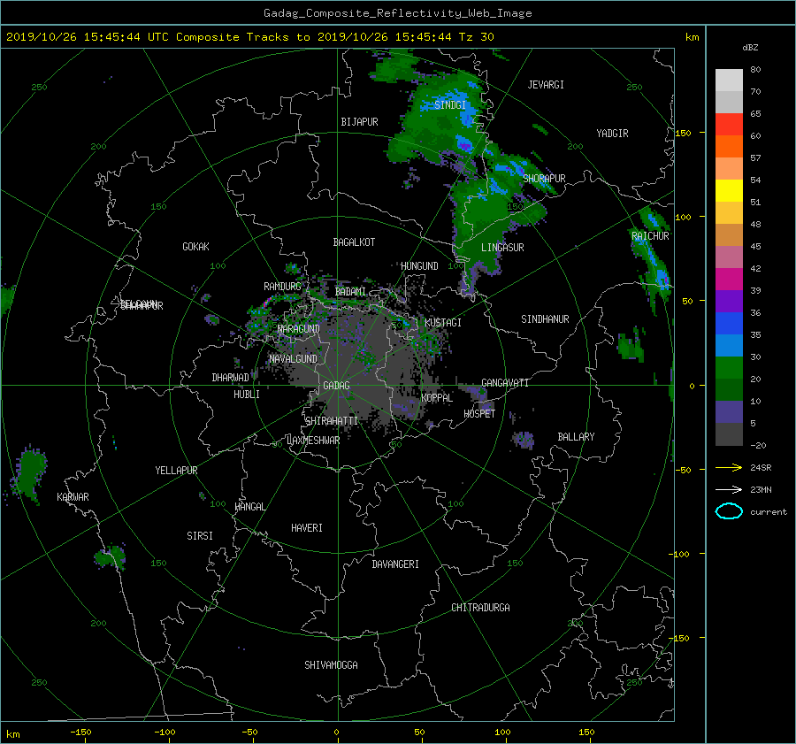796x744 pixels.
Task: Click the BADAMI city label
Action: pyautogui.click(x=350, y=292)
